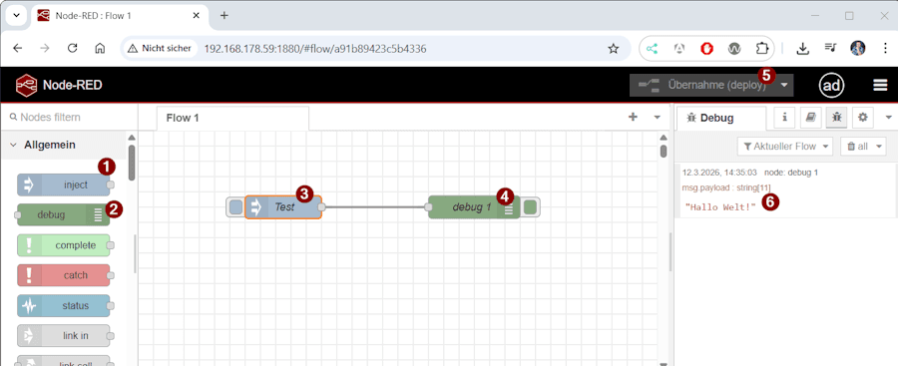The width and height of the screenshot is (898, 366).
Task: Close the Node-RED : Flow 1 browser tab
Action: click(197, 16)
